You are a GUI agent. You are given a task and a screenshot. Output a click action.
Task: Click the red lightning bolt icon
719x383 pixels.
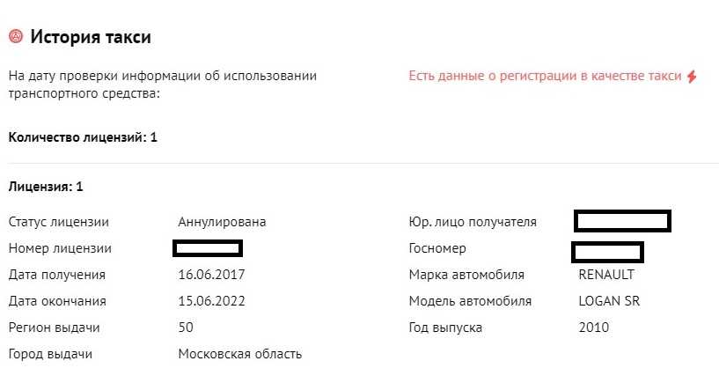click(691, 77)
